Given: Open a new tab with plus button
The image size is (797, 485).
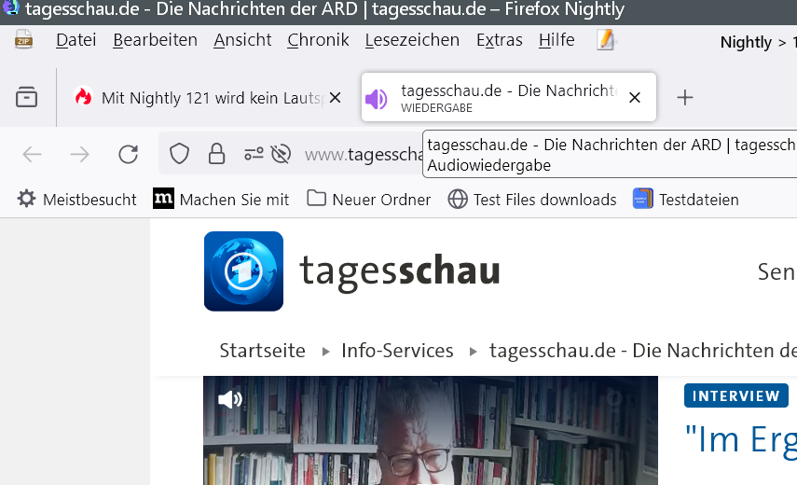Looking at the screenshot, I should [684, 97].
